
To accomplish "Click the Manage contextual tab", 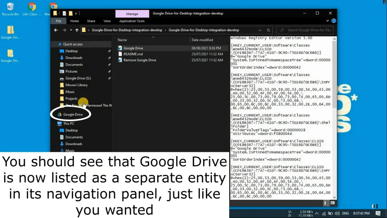I will pyautogui.click(x=132, y=14).
